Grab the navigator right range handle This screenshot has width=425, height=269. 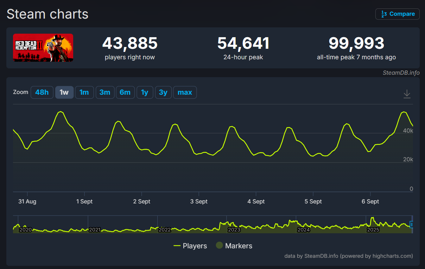tap(412, 224)
